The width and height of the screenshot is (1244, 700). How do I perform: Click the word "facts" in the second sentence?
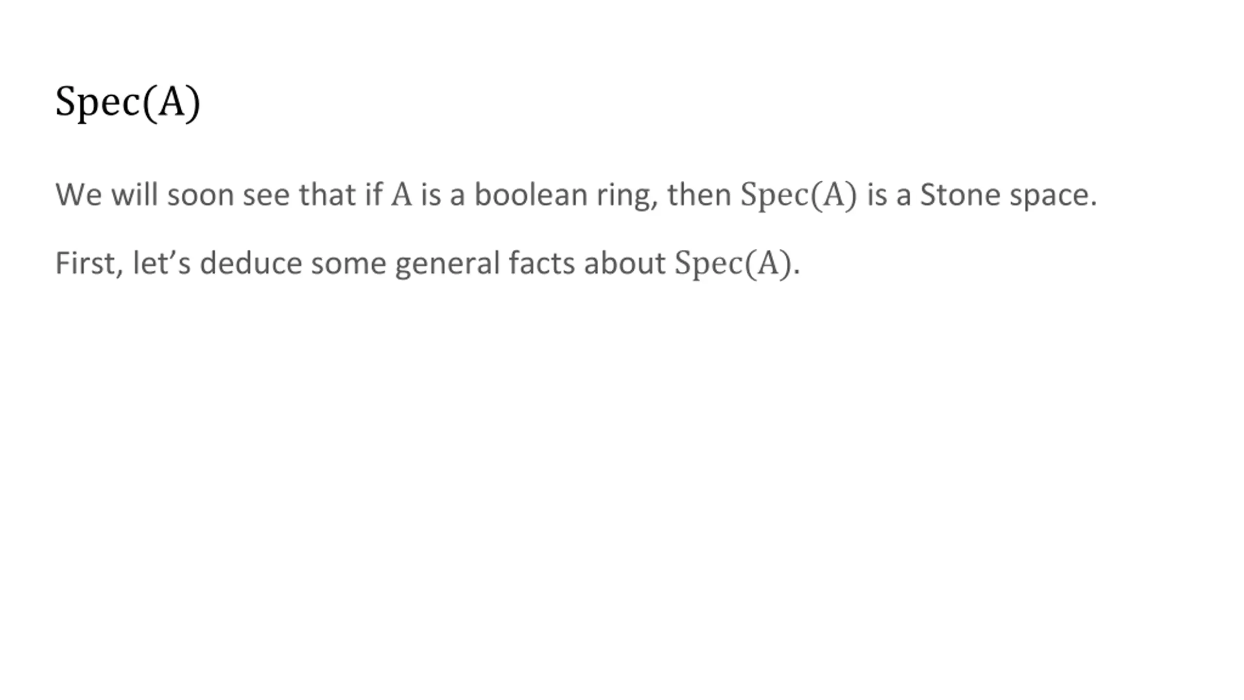[x=542, y=263]
